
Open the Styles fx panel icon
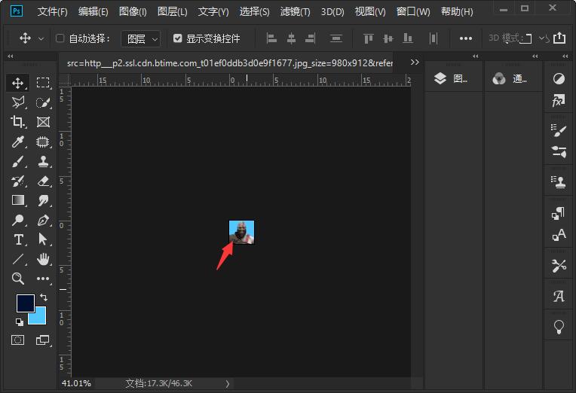point(559,100)
